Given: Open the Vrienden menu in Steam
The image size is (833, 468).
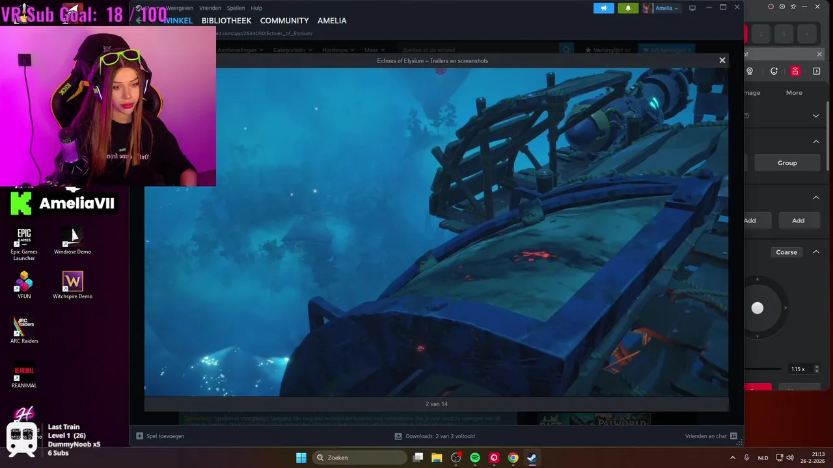Looking at the screenshot, I should [x=210, y=8].
